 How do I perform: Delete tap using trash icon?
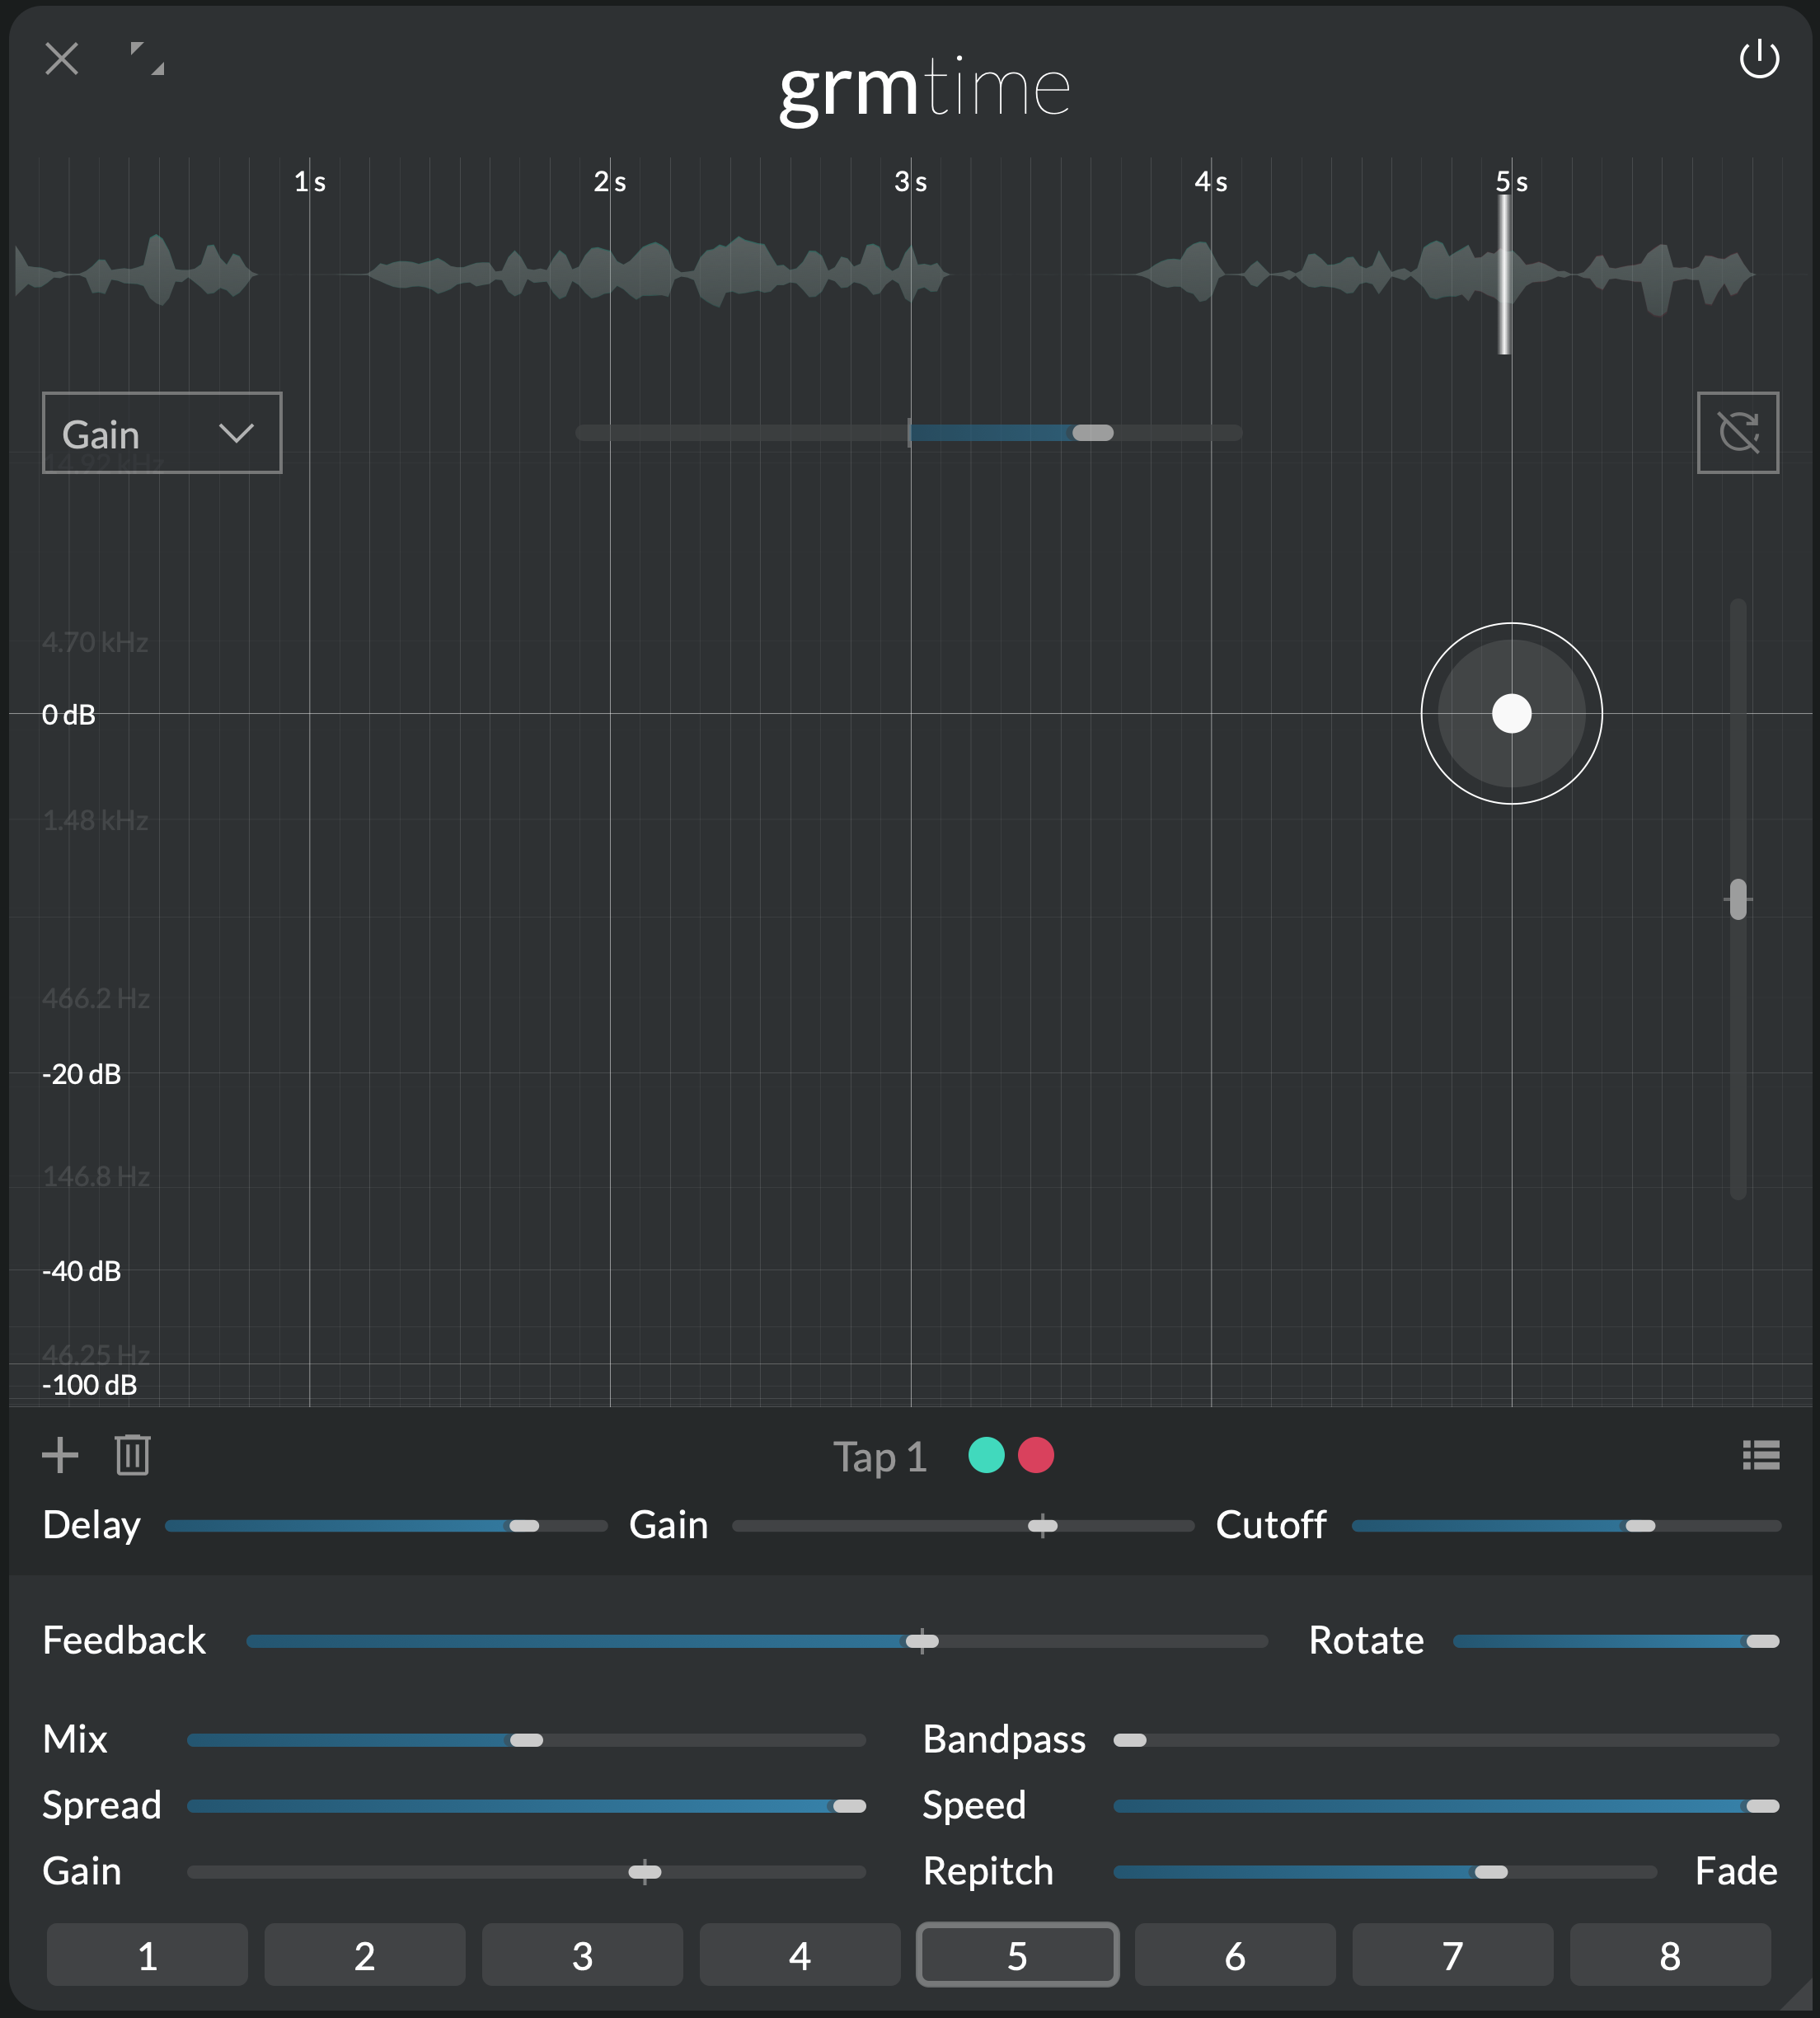pyautogui.click(x=132, y=1455)
